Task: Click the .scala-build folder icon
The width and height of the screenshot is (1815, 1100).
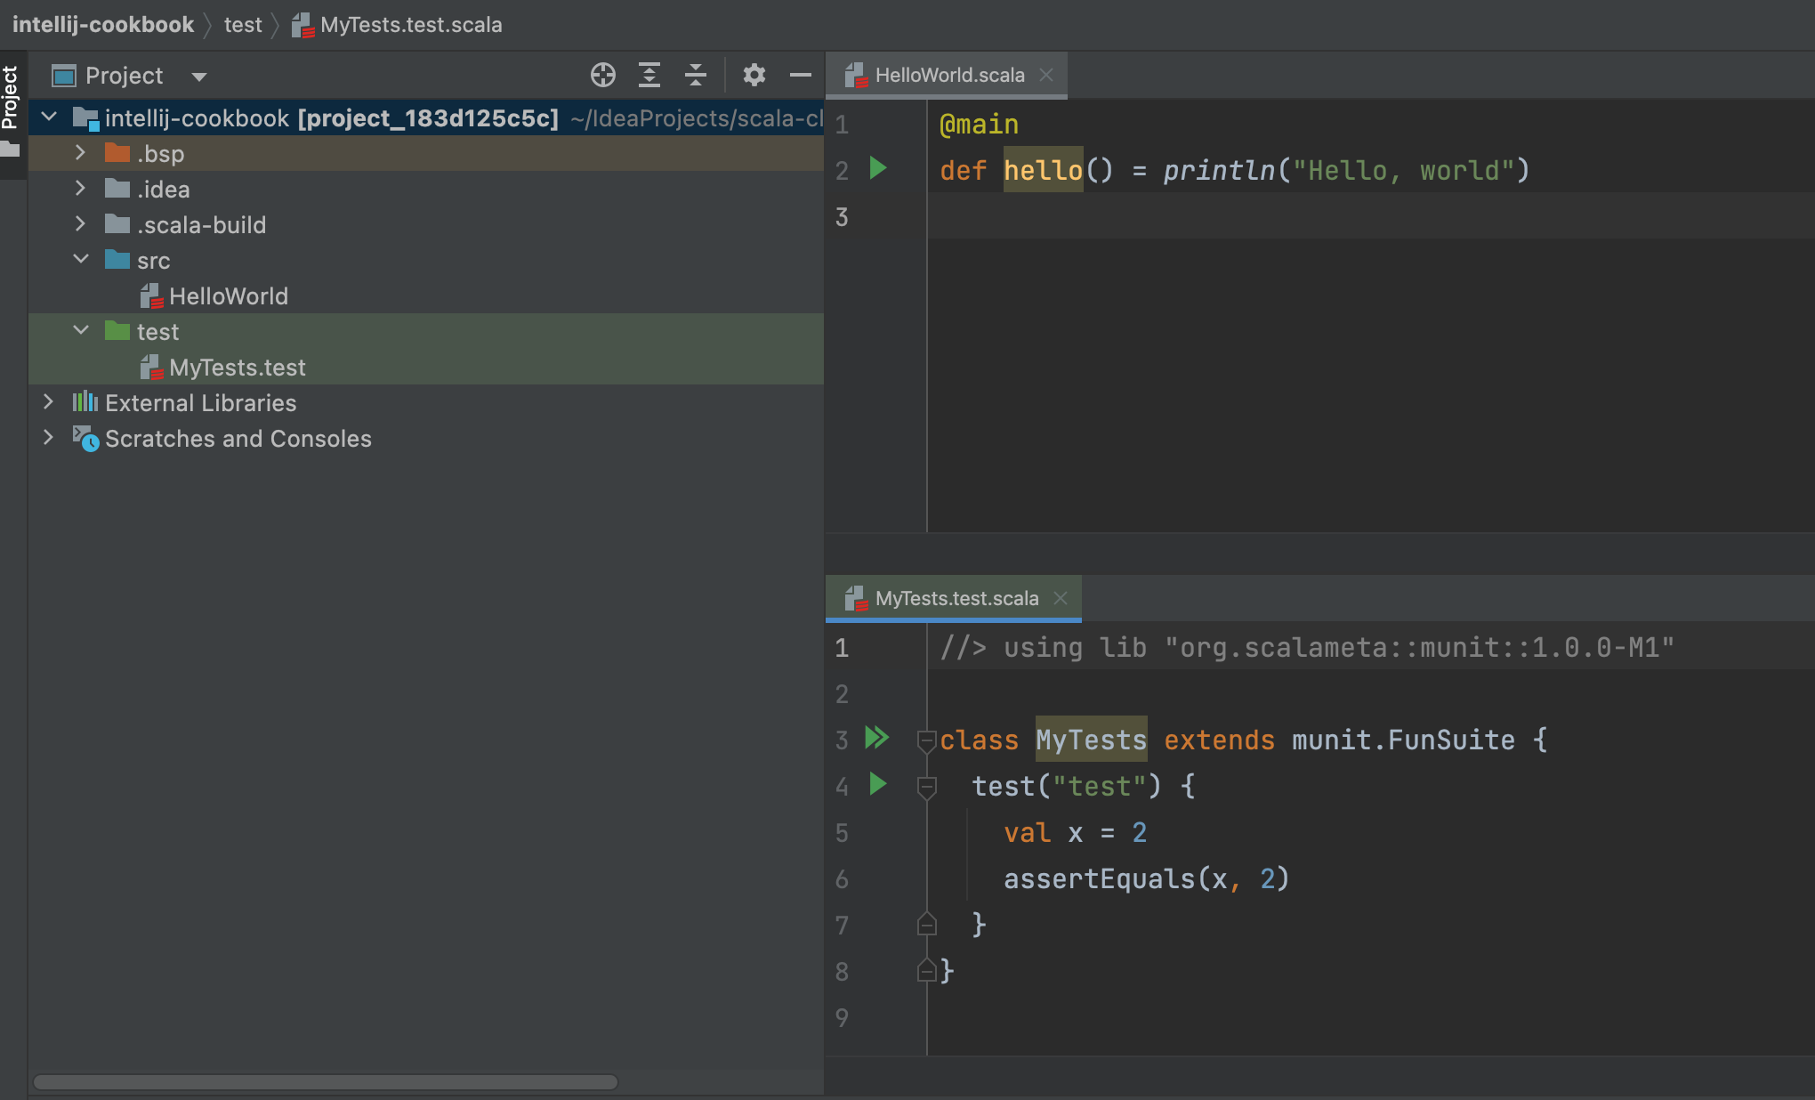Action: (117, 224)
